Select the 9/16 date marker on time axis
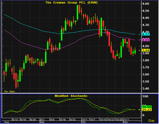The image size is (159, 124). click(x=63, y=120)
